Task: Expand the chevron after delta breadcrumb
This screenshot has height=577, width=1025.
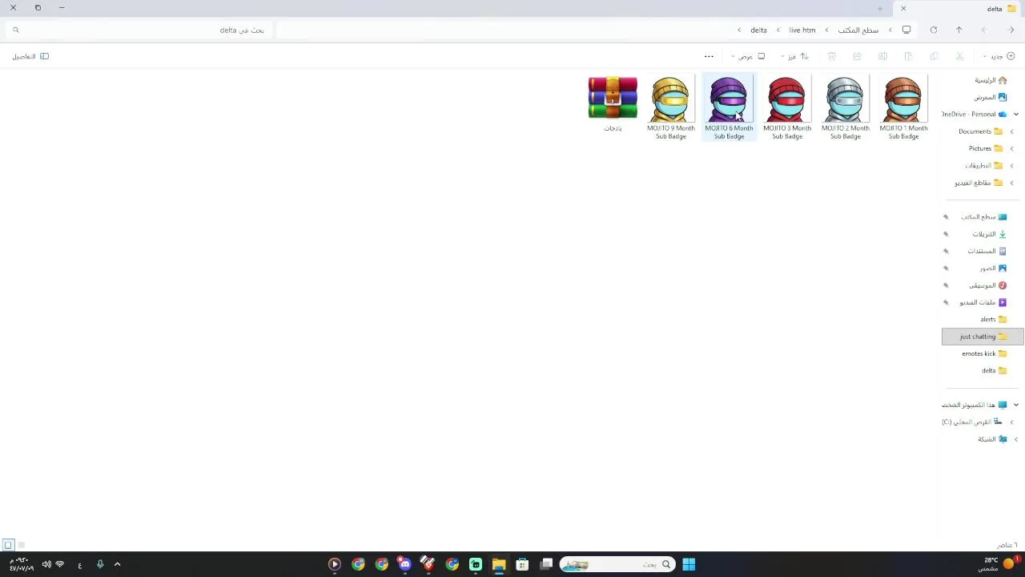Action: point(739,30)
